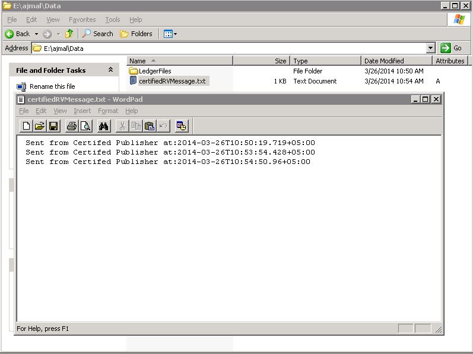Open the Views dropdown arrow
Viewport: 473px width, 354px height.
point(176,34)
